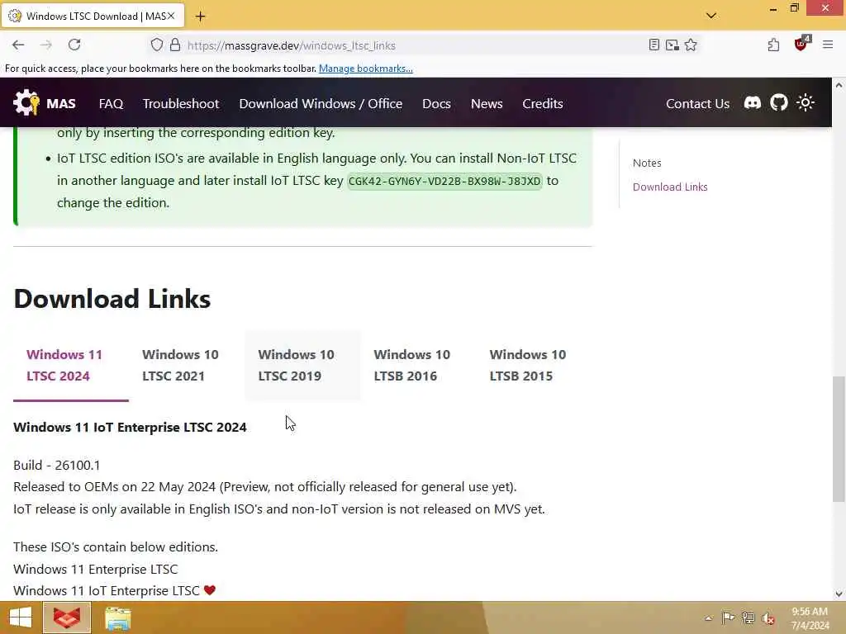Click the MAS brand text link
The width and height of the screenshot is (846, 634).
(61, 103)
